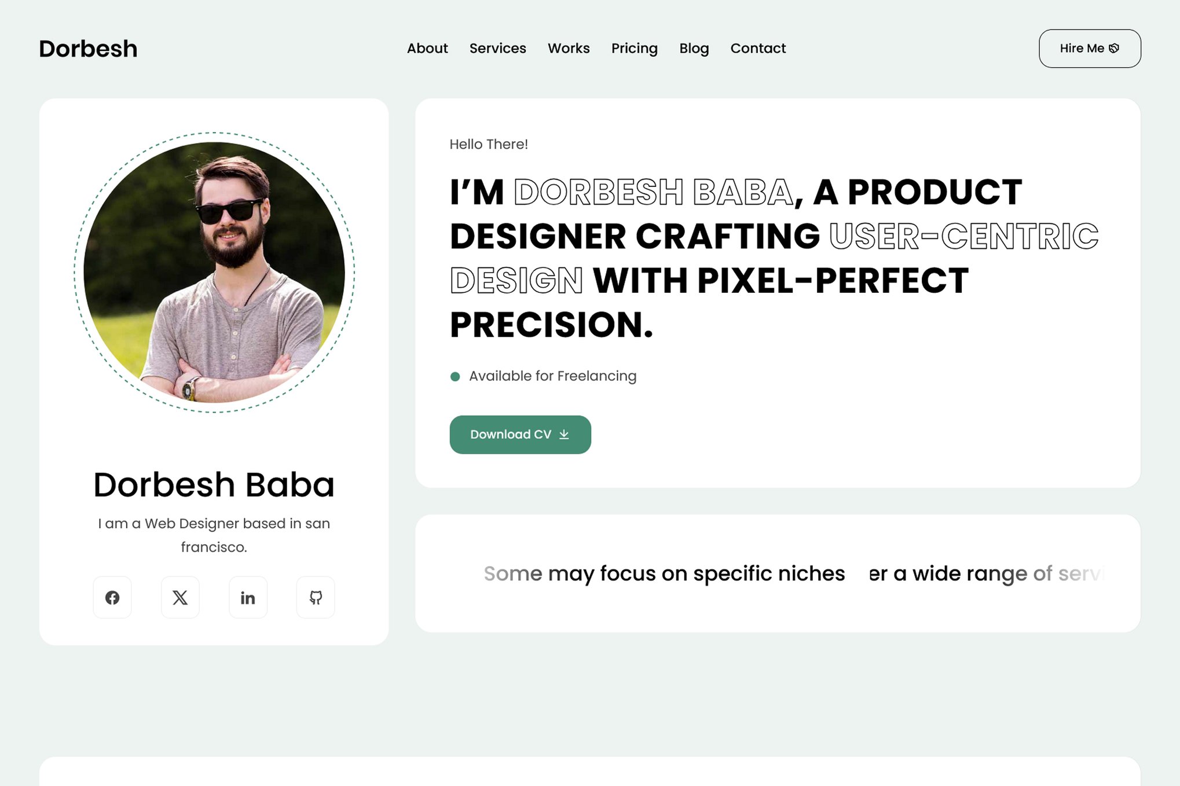Screen dimensions: 1180x786
Task: Open the GitHub social icon
Action: click(316, 597)
